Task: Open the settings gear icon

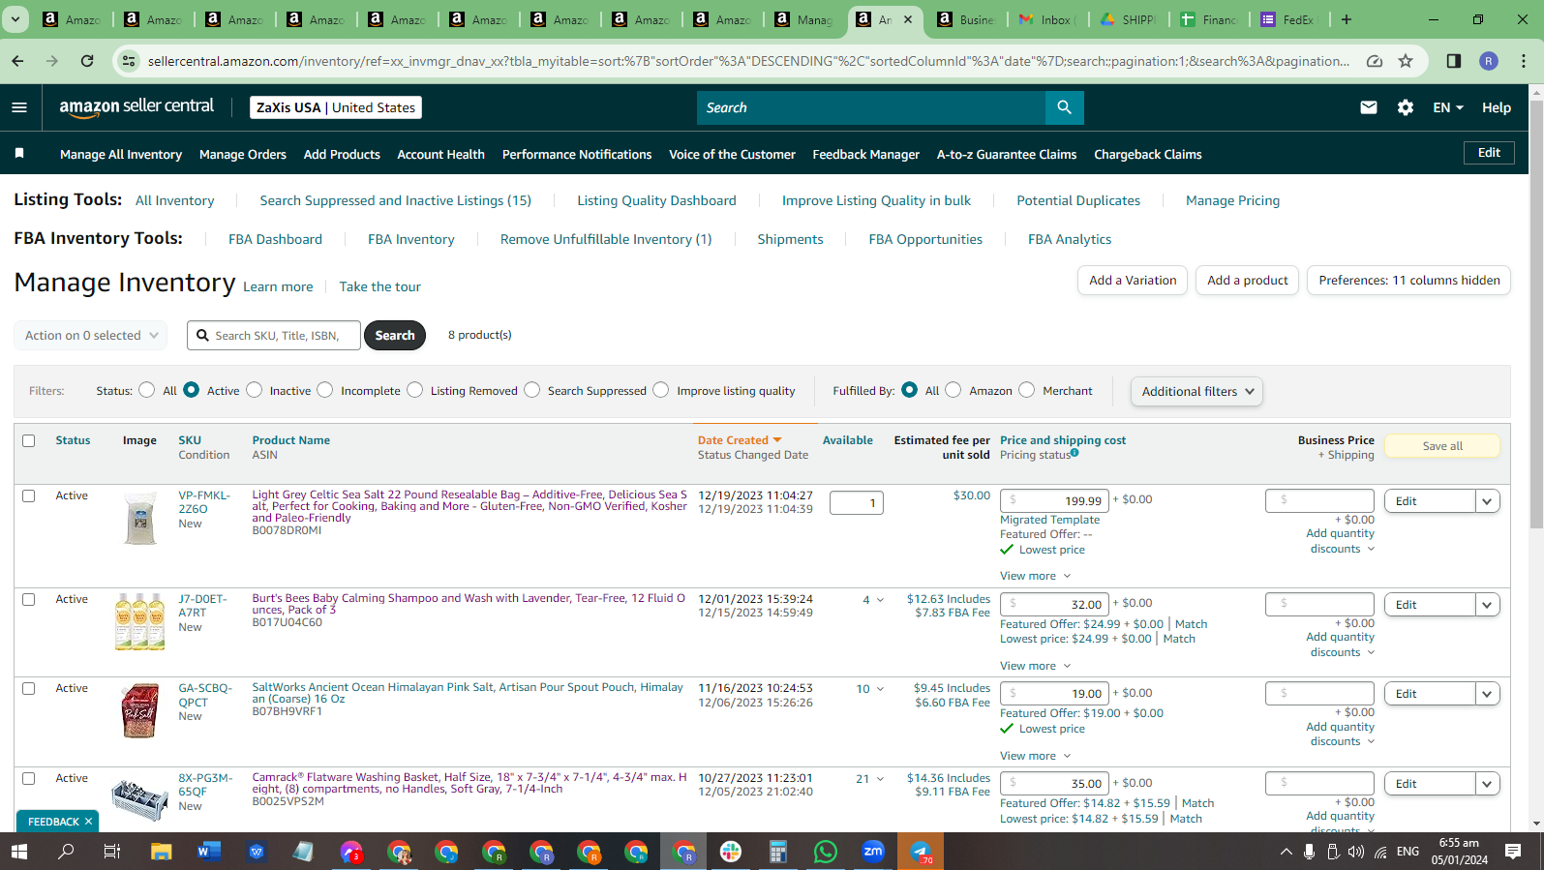Action: tap(1406, 107)
